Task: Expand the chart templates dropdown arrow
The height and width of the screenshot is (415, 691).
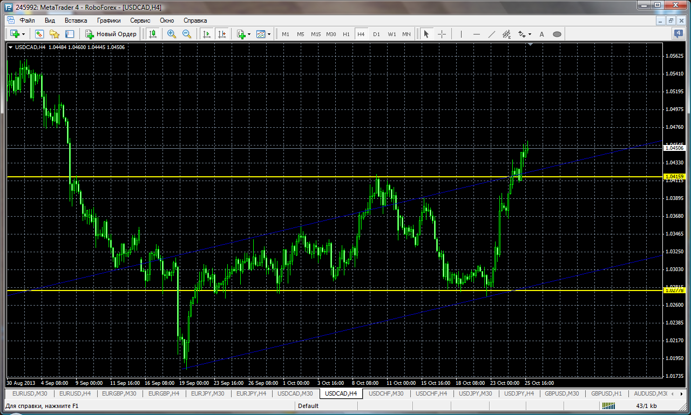Action: [x=269, y=34]
